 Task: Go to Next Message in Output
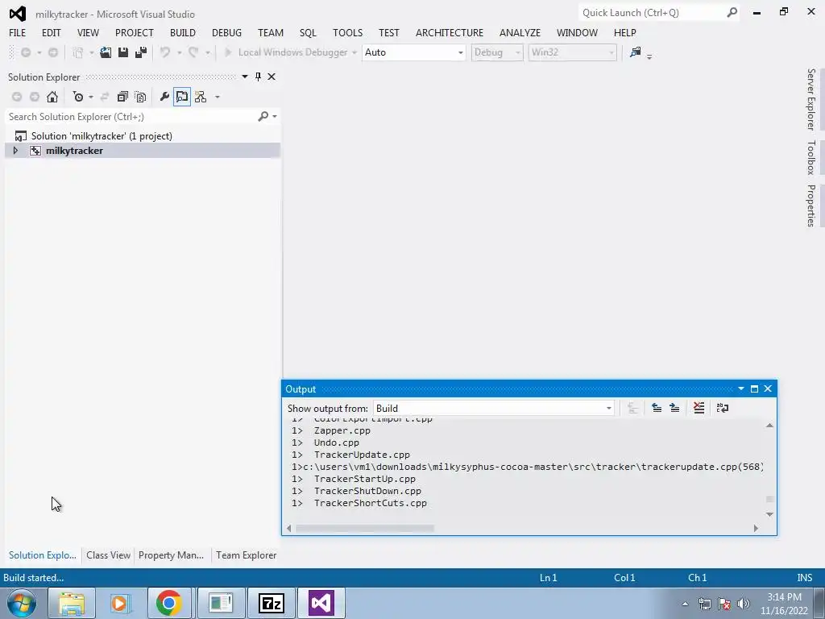tap(674, 408)
